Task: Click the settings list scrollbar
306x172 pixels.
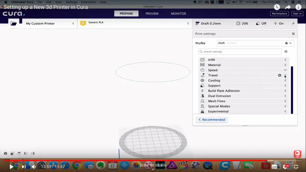Action: click(x=292, y=90)
